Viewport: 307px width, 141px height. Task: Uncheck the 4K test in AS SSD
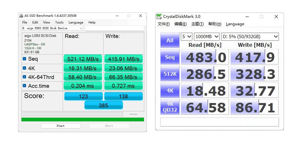point(25,68)
